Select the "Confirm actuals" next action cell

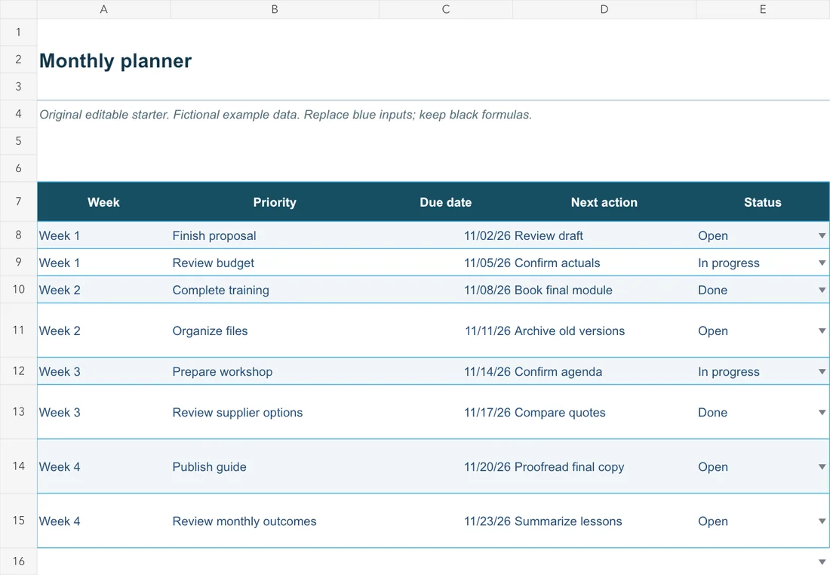604,263
